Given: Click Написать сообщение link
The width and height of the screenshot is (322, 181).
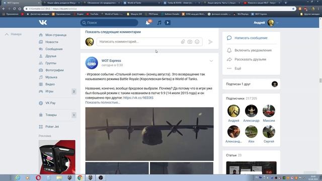Looking at the screenshot, I should [x=251, y=38].
